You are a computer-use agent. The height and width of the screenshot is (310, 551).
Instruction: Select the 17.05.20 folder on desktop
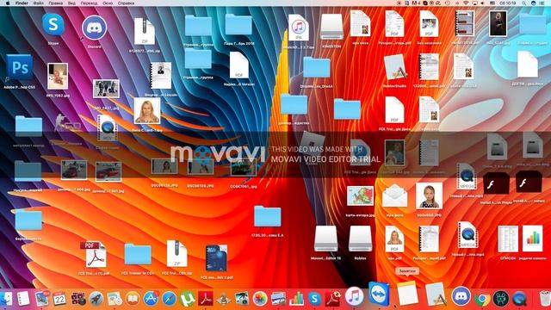click(268, 217)
